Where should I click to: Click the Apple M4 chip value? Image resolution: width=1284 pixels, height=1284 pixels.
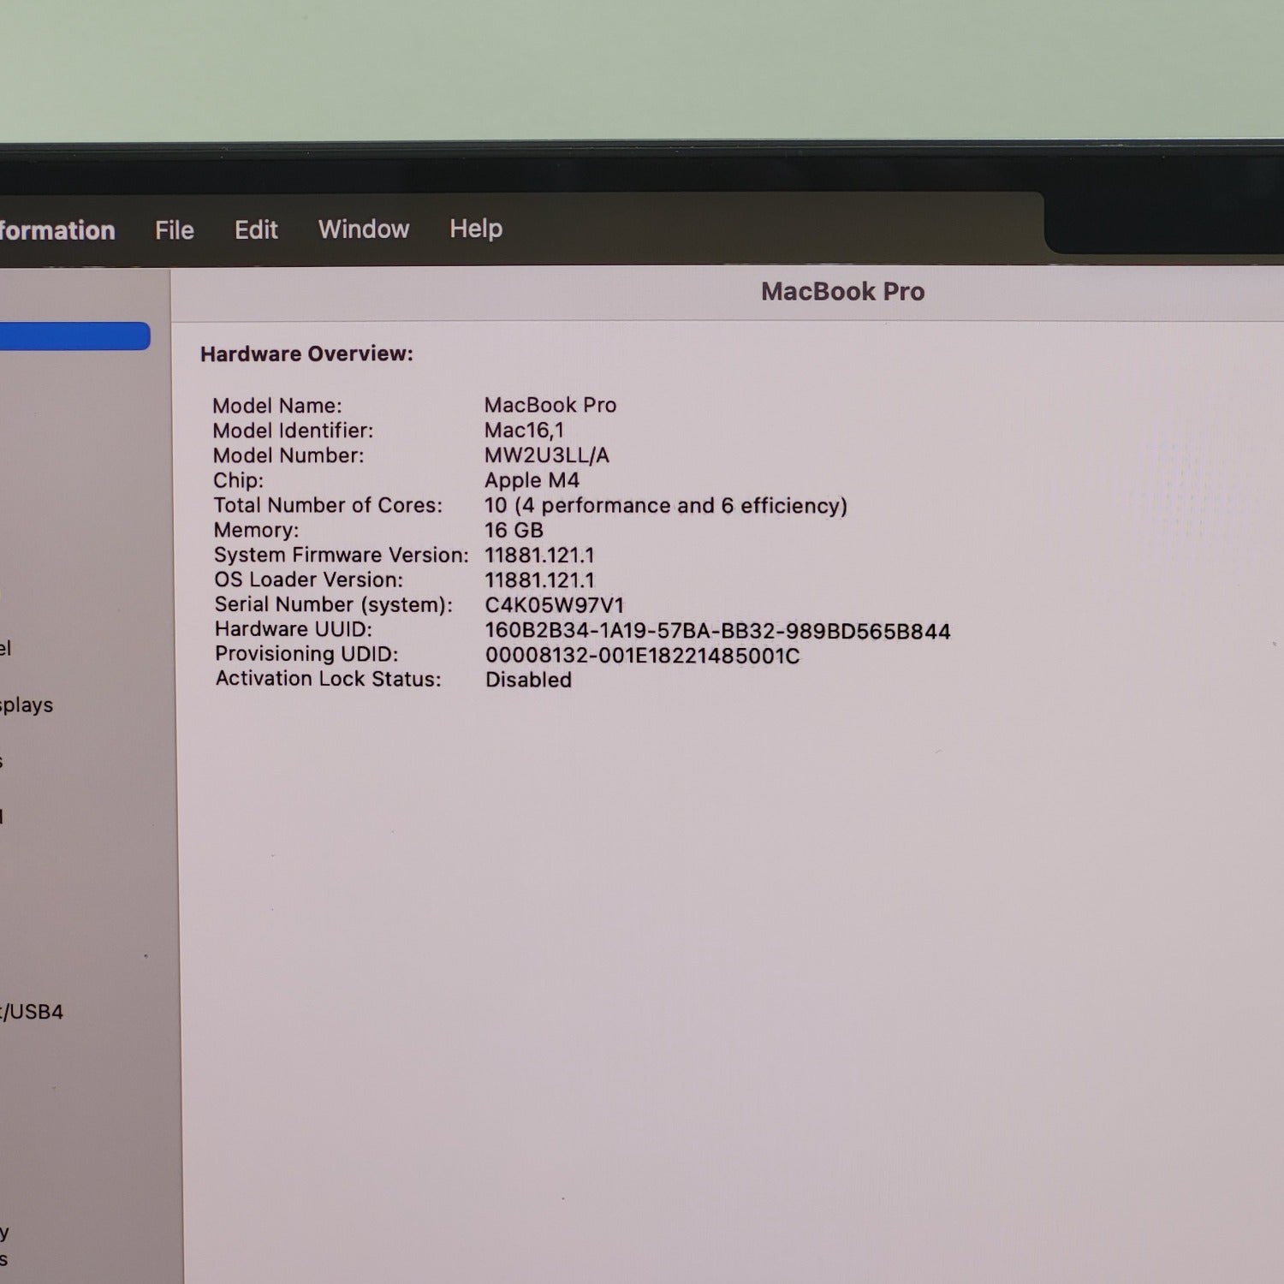tap(532, 480)
